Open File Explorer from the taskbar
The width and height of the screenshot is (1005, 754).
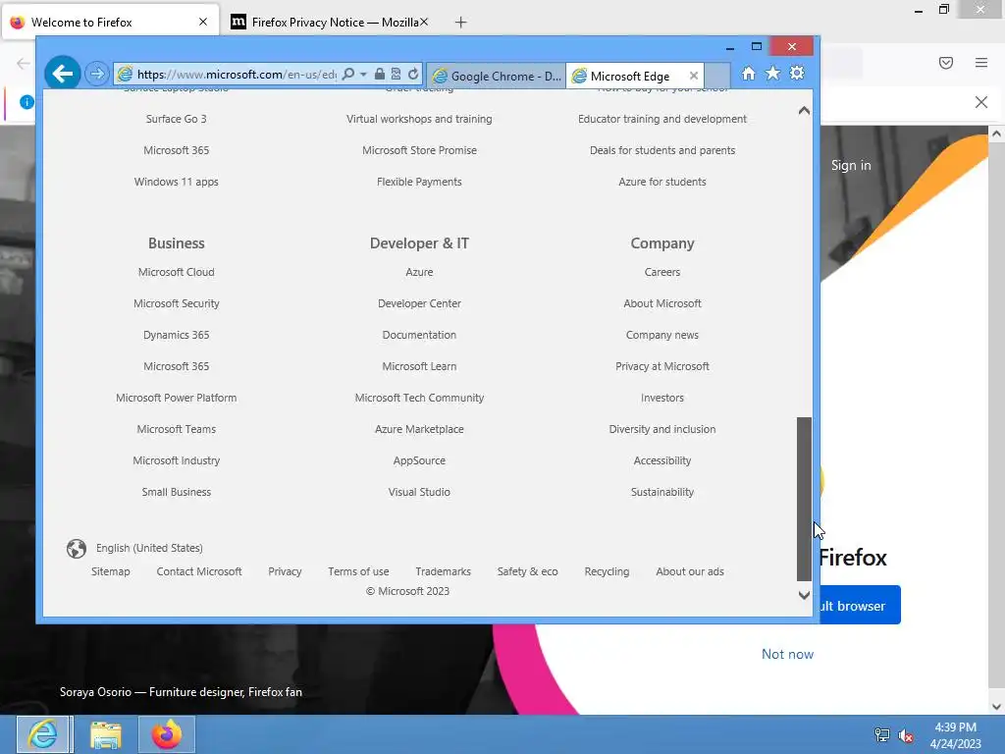tap(106, 734)
